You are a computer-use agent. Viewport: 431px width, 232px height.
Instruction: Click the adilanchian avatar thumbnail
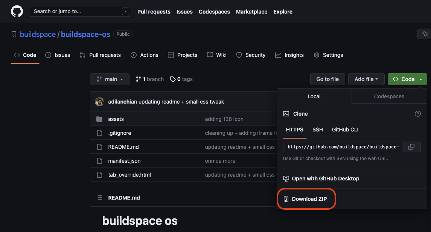[99, 102]
